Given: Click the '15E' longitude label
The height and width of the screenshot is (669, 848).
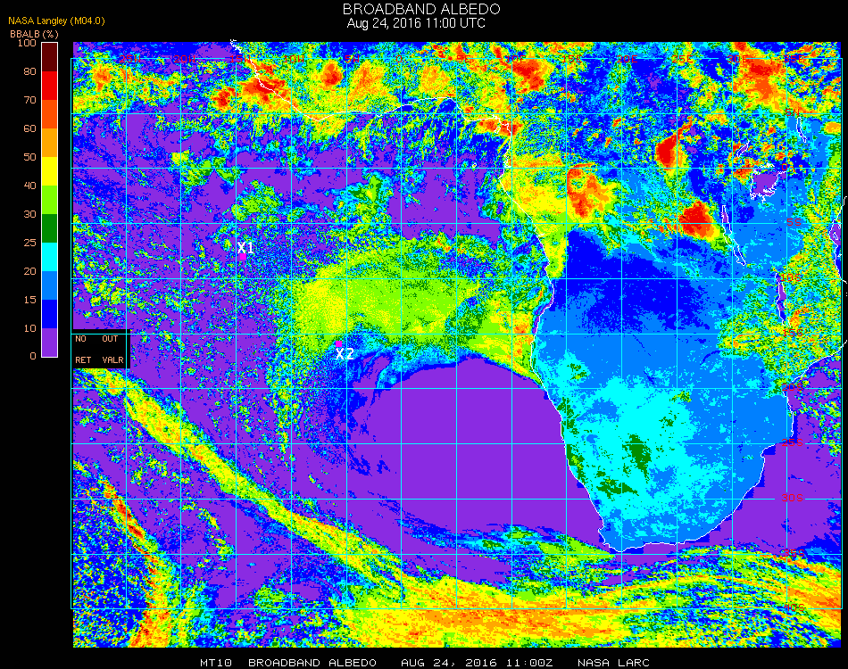Looking at the screenshot, I should tap(571, 58).
